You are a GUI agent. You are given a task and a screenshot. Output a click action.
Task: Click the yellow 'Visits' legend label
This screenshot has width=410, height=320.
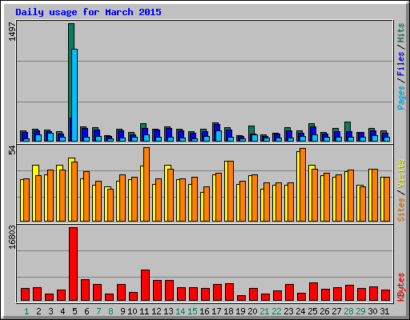click(401, 174)
